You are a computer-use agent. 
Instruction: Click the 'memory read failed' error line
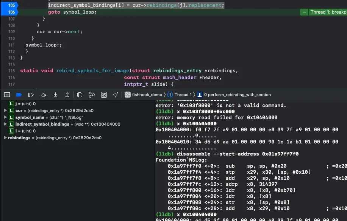216,118
